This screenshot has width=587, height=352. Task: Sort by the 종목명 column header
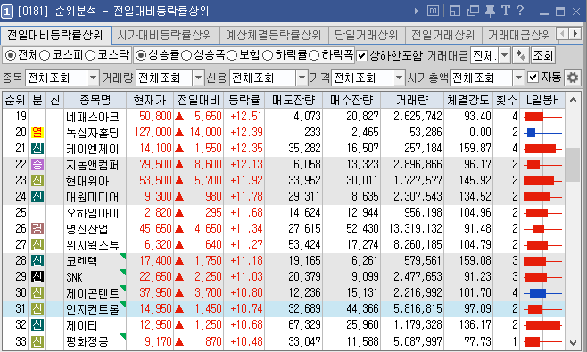click(x=95, y=100)
